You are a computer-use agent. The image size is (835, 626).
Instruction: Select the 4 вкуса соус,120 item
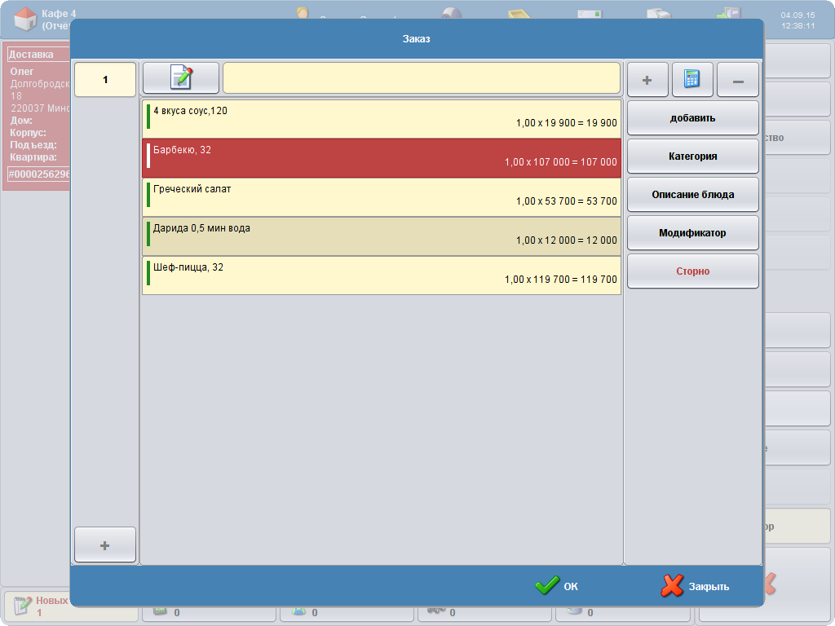pos(382,118)
